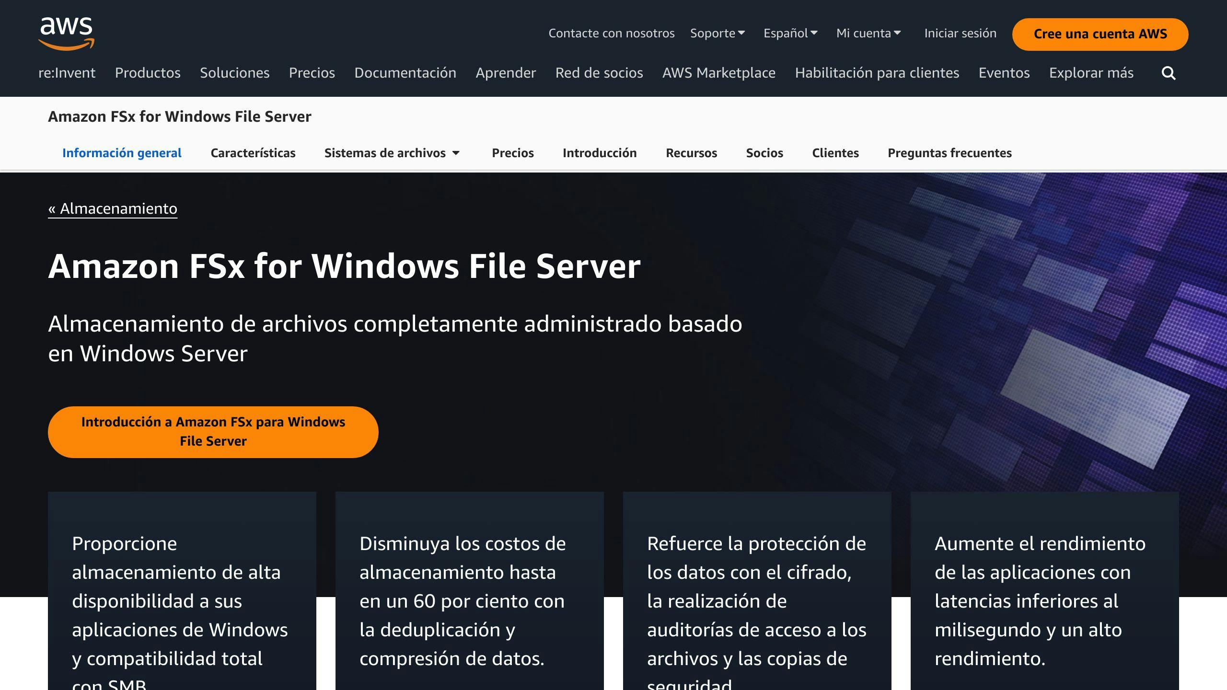
Task: Click Amazon FSx for Windows File Server subnav title
Action: pyautogui.click(x=180, y=116)
